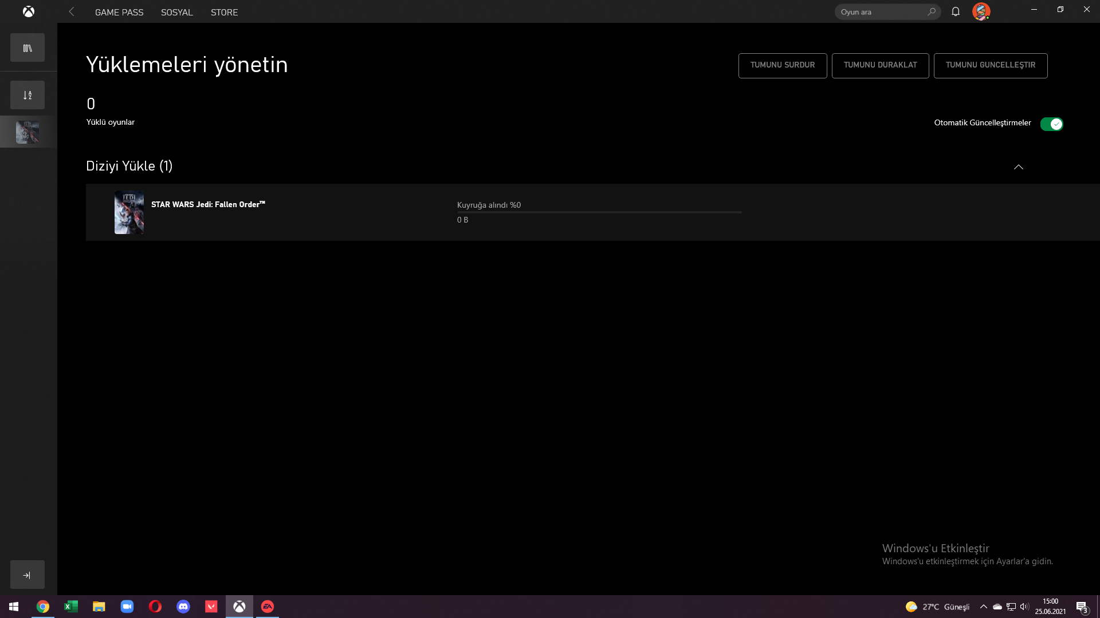Screen dimensions: 1100x618
Task: Collapse the Diziyi Yükle section
Action: 1018,167
